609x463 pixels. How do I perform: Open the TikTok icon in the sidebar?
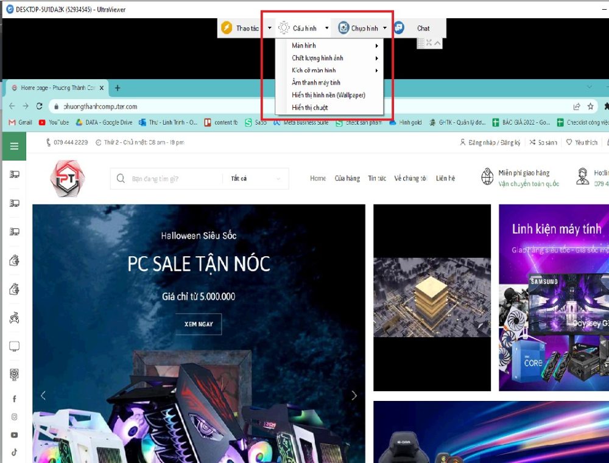click(15, 452)
